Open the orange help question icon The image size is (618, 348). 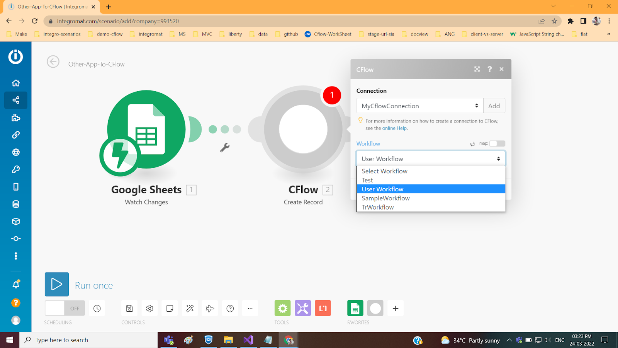pyautogui.click(x=16, y=303)
